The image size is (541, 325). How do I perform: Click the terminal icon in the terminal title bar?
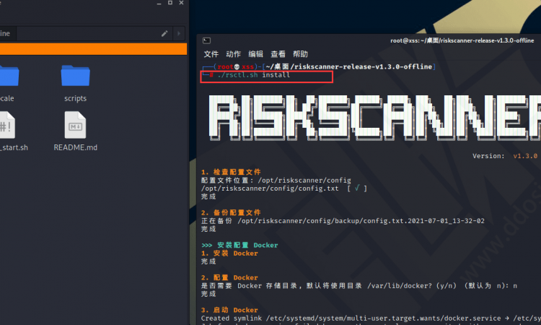(x=206, y=40)
